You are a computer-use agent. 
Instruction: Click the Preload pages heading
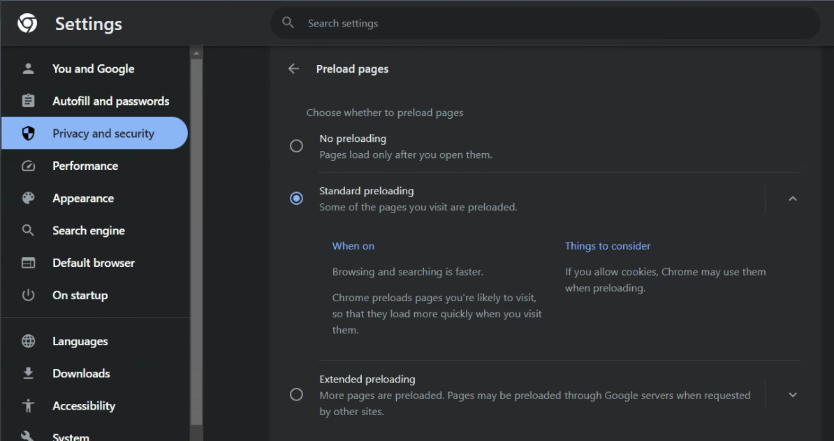(352, 69)
